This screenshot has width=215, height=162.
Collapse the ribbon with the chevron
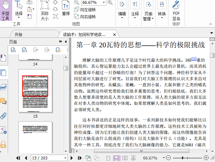(x=211, y=24)
